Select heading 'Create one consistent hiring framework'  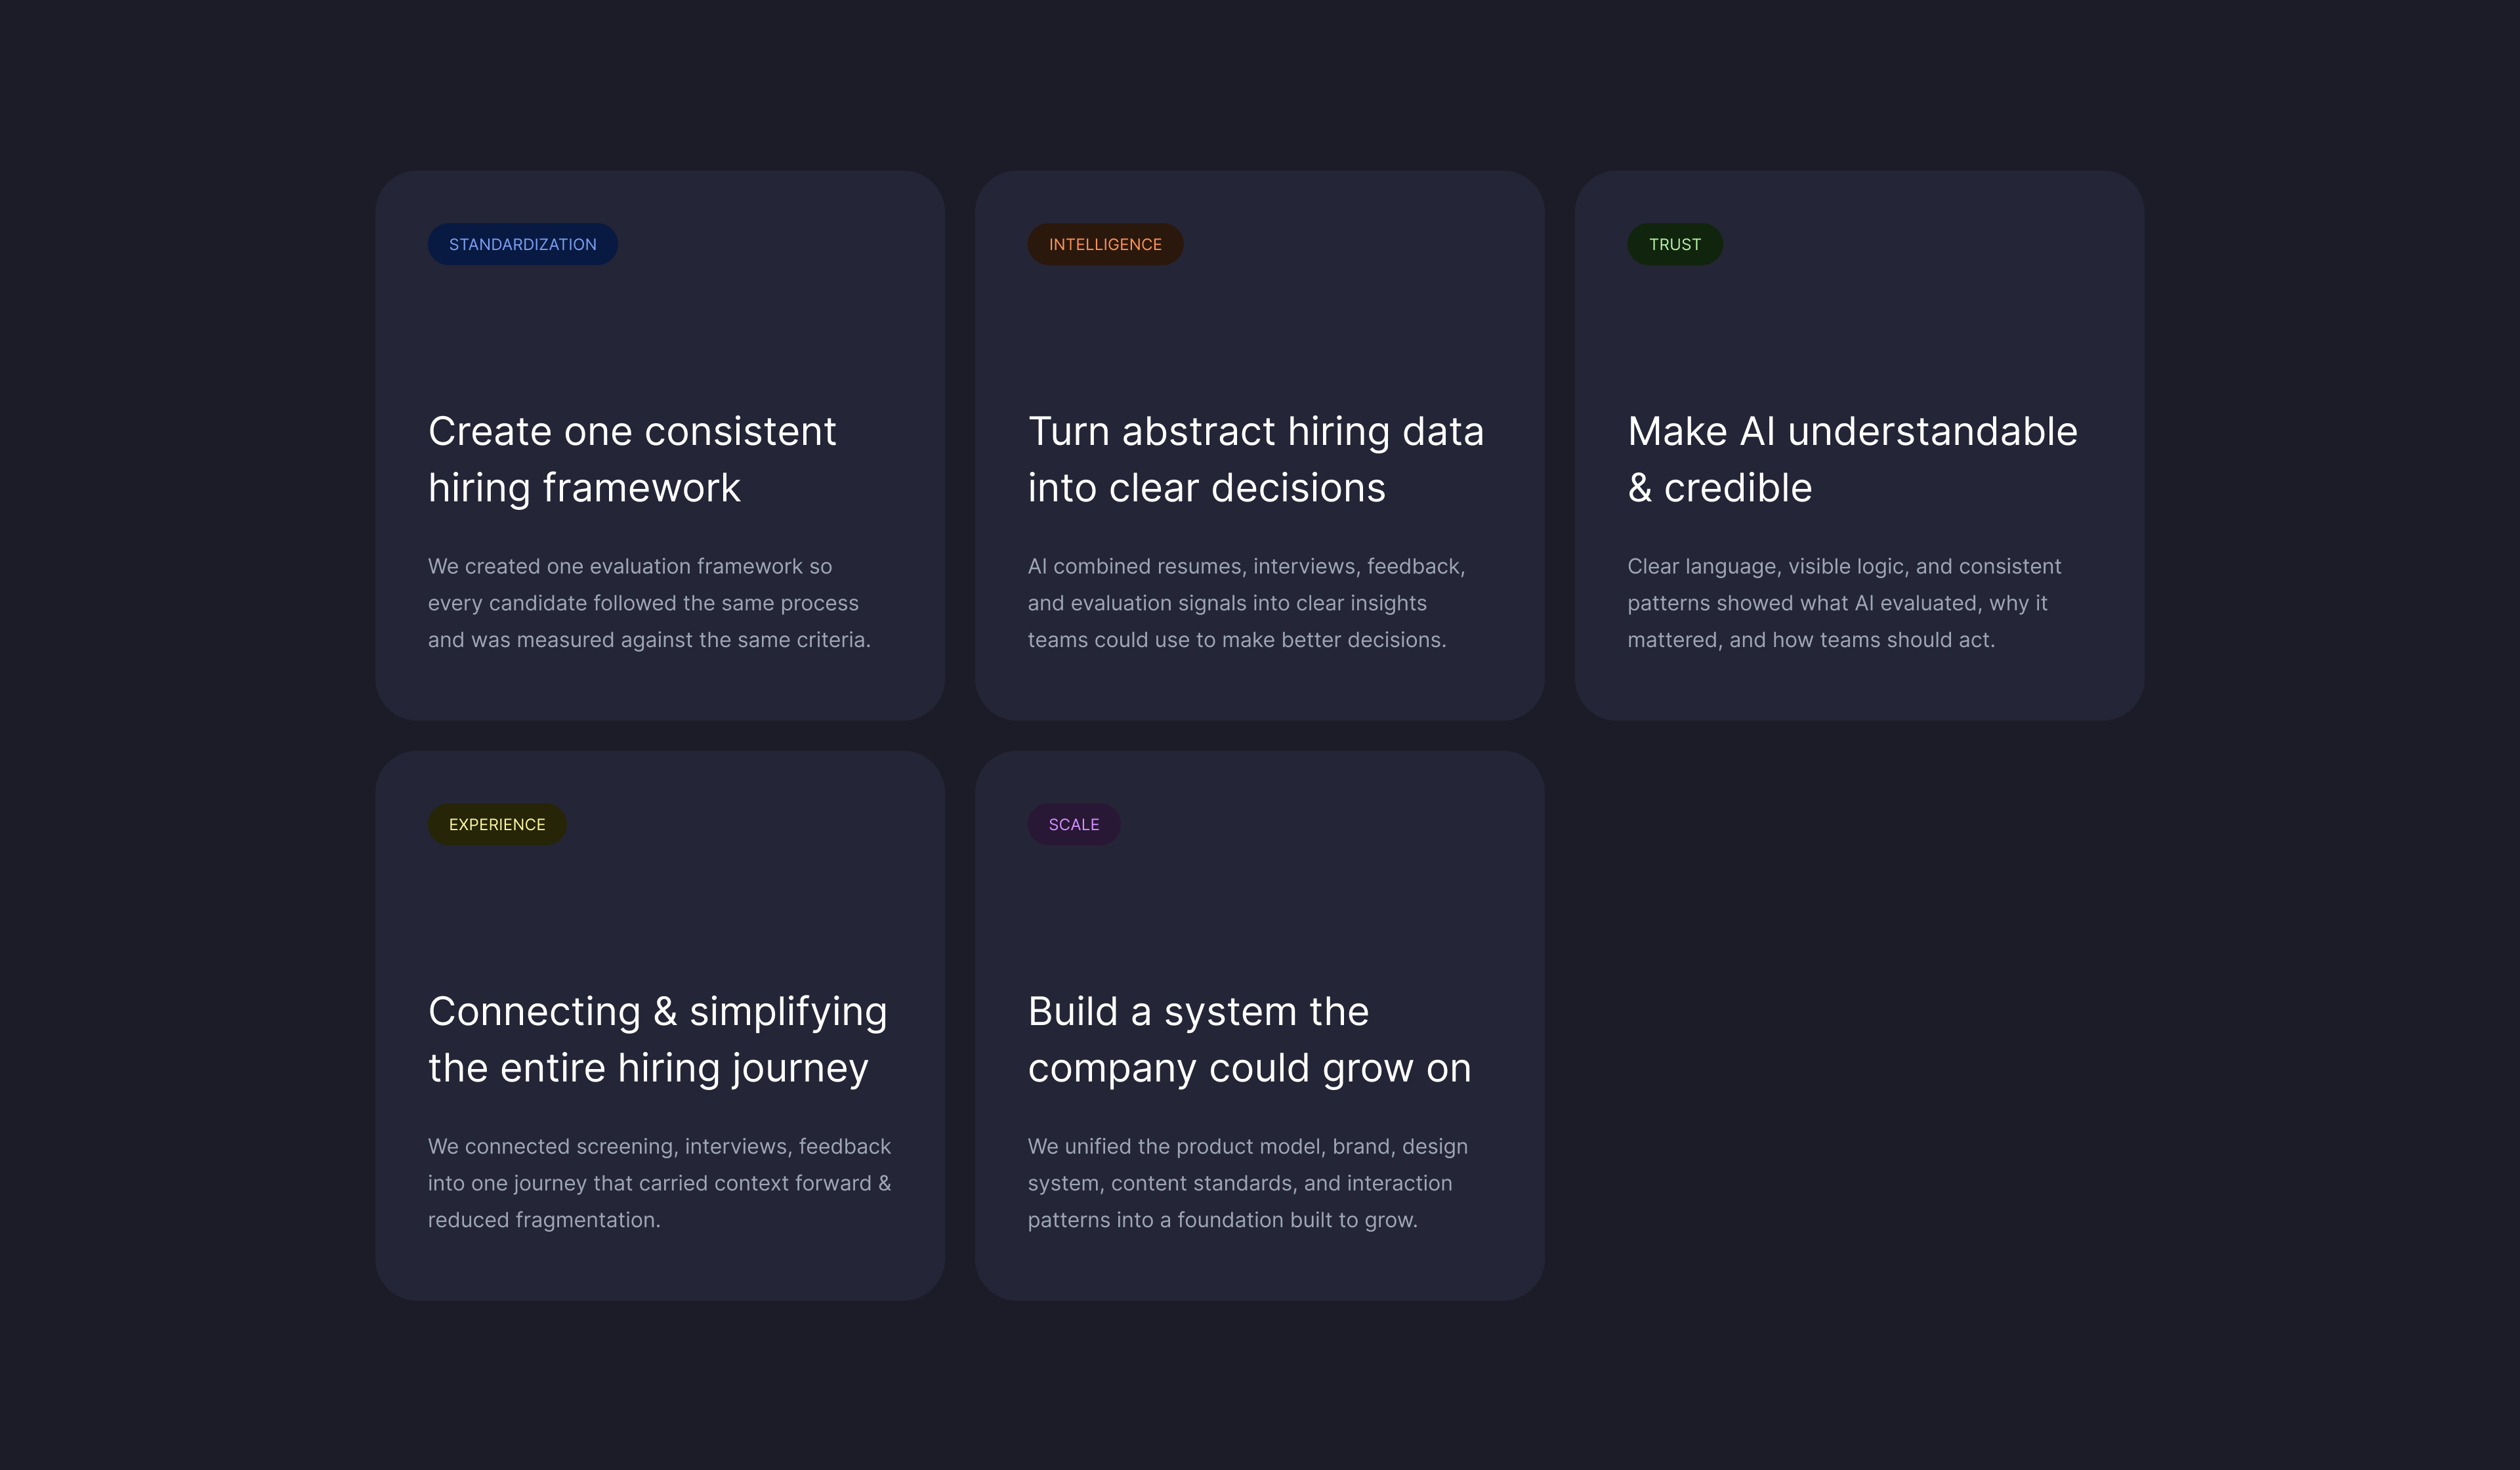tap(632, 459)
